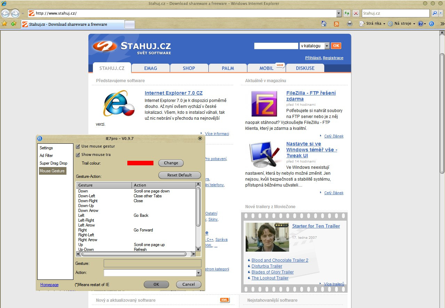The image size is (445, 308).
Task: Click the Přihlásit login link
Action: tap(313, 58)
